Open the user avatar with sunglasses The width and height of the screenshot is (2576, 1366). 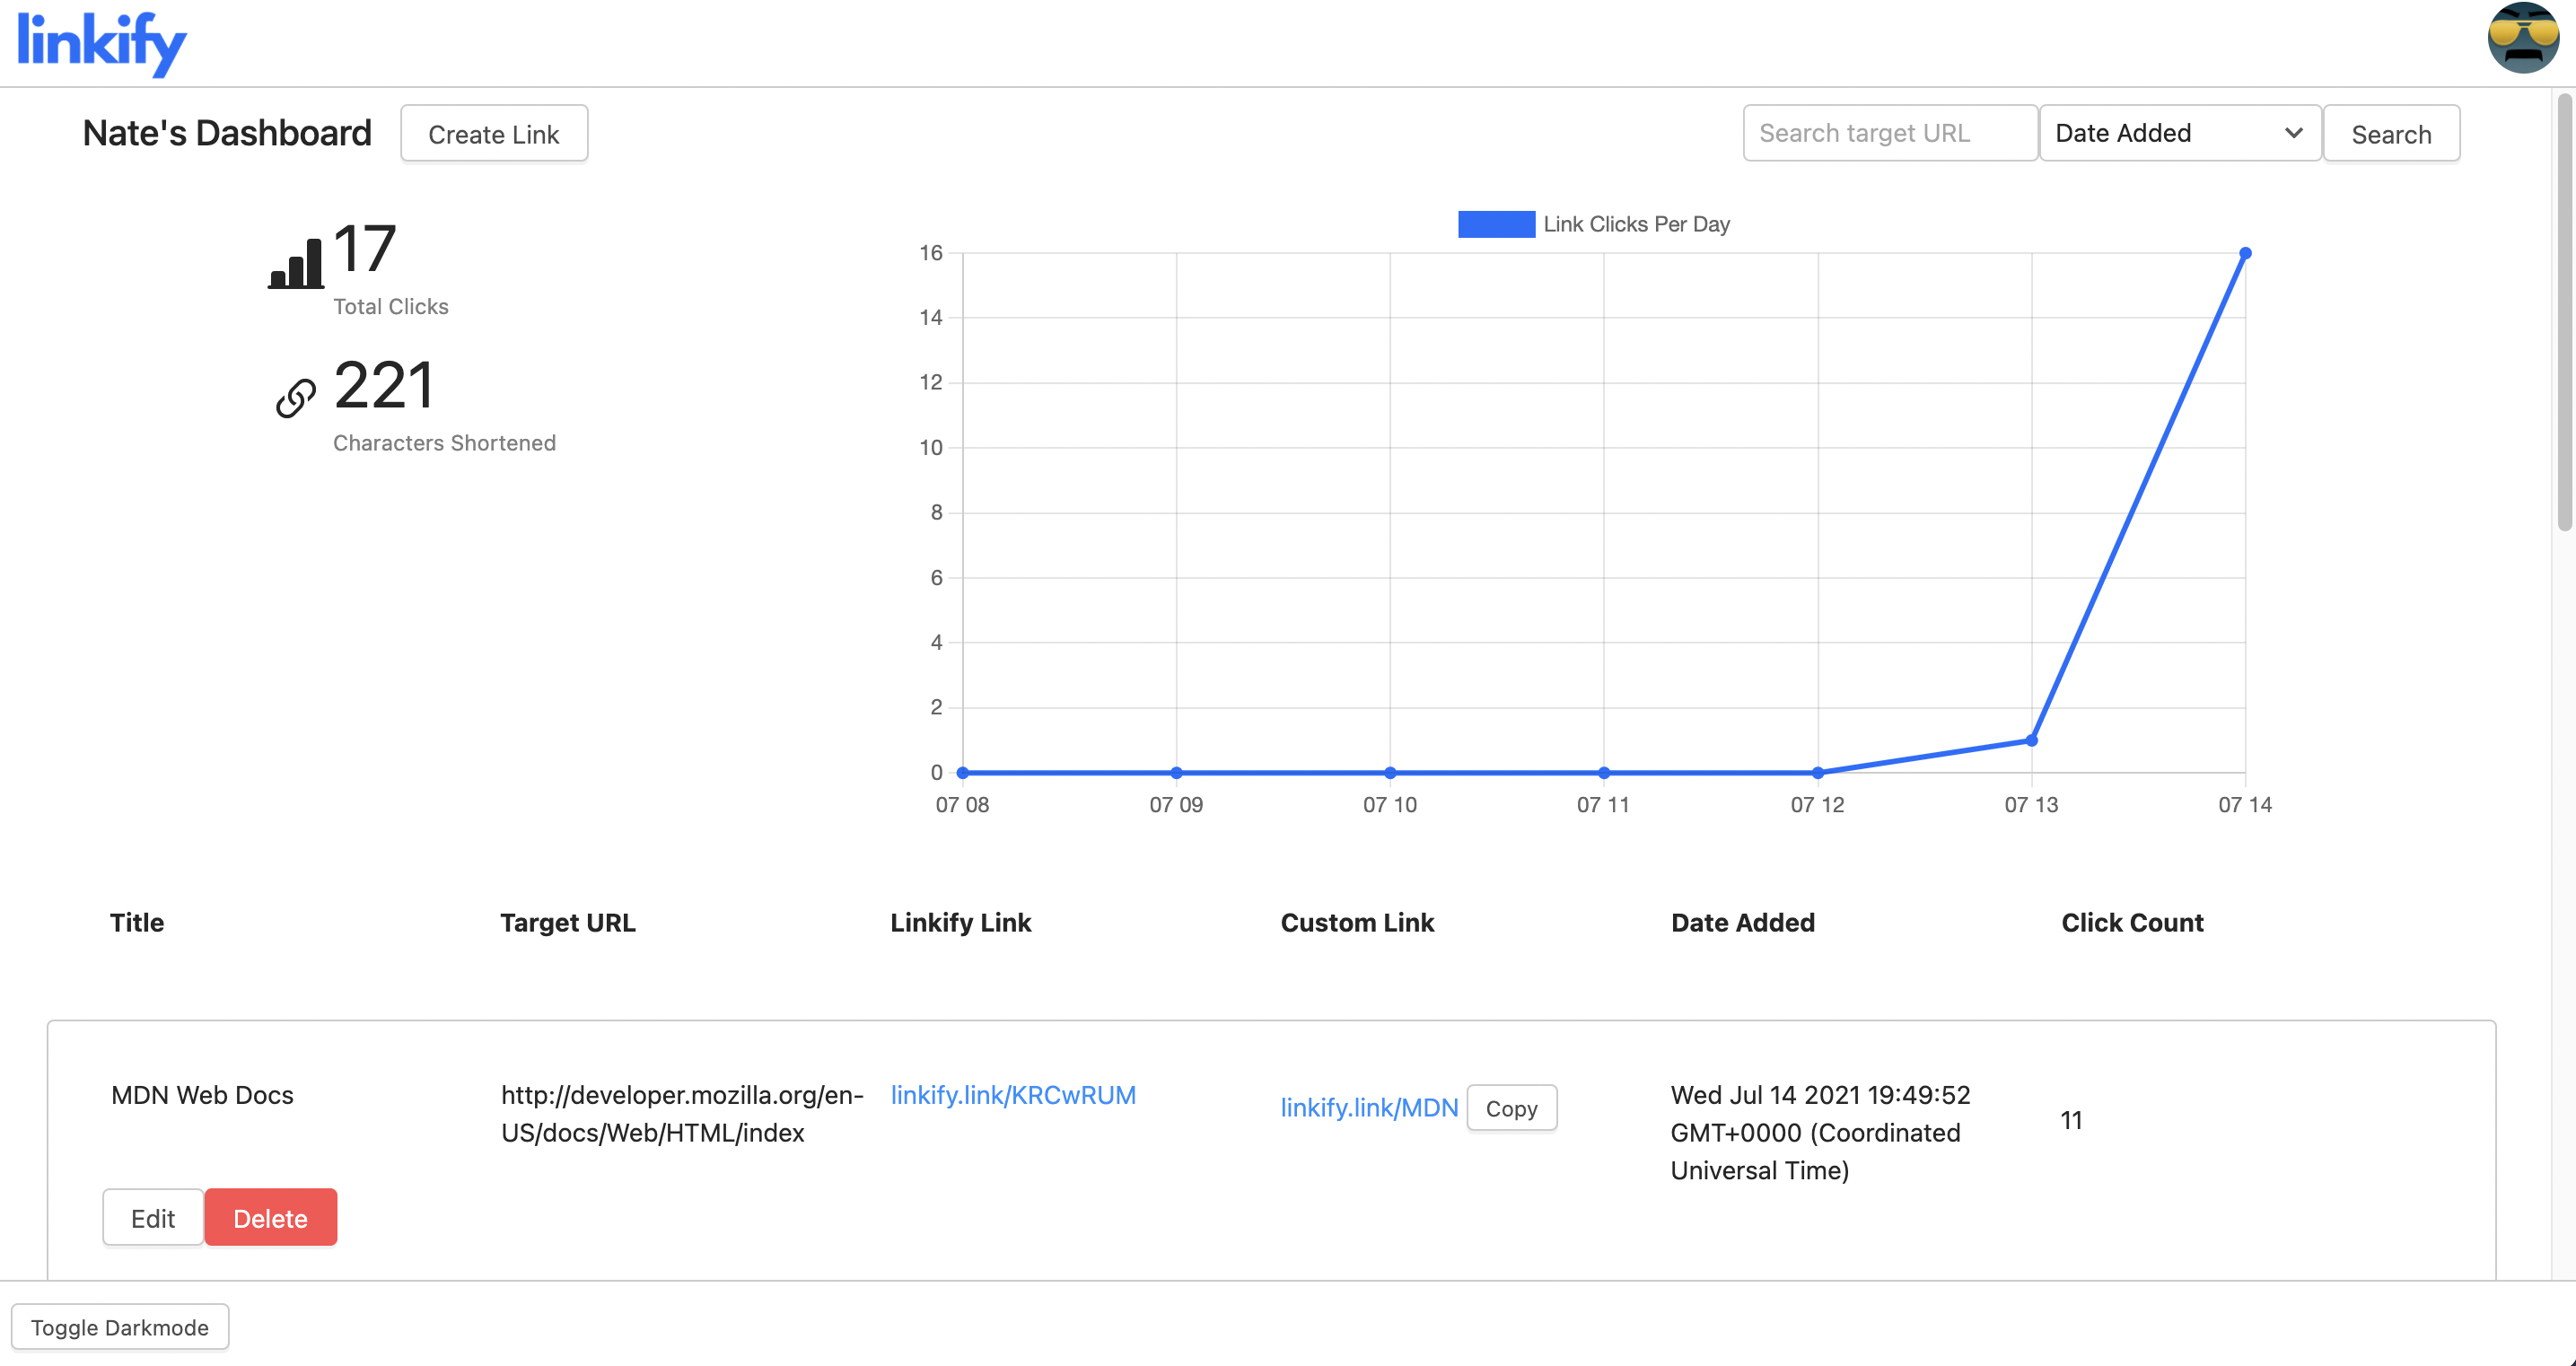(2522, 38)
